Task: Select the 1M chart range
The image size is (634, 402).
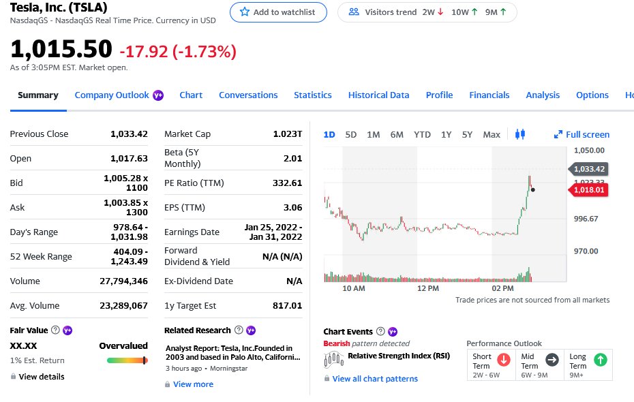Action: [x=373, y=134]
